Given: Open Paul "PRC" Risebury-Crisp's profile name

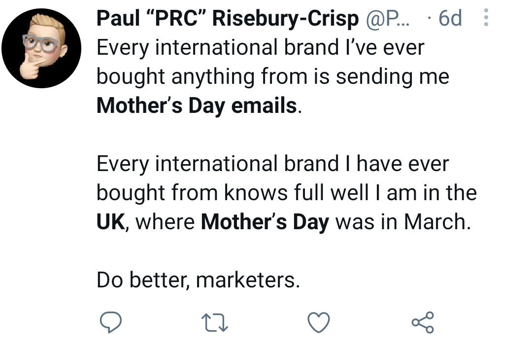Looking at the screenshot, I should pyautogui.click(x=227, y=19).
